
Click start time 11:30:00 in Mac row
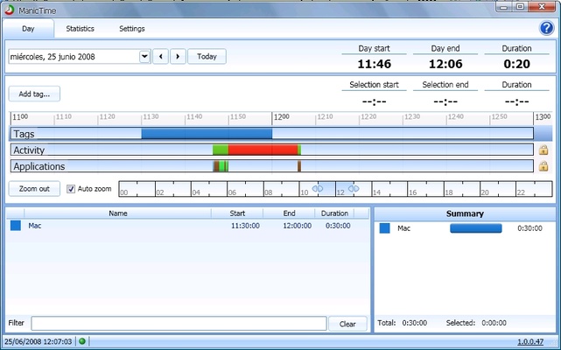(245, 226)
